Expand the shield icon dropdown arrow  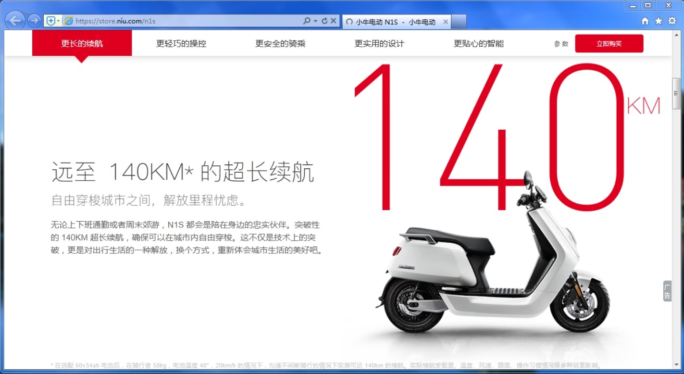click(59, 21)
